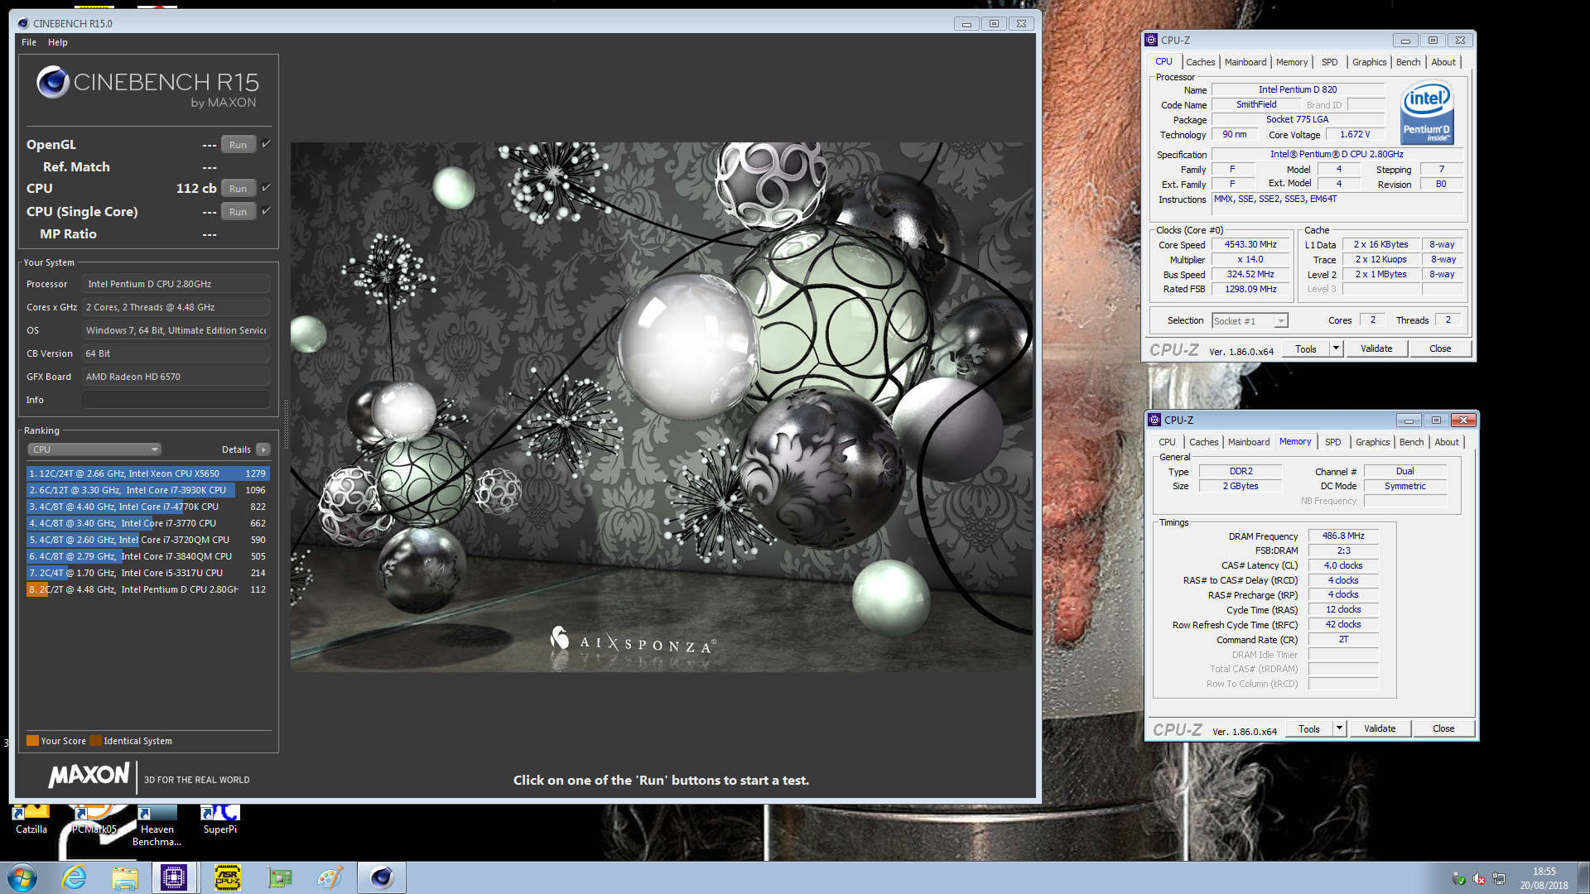Open Tools dropdown arrow in top CPU-Z window

click(x=1336, y=348)
